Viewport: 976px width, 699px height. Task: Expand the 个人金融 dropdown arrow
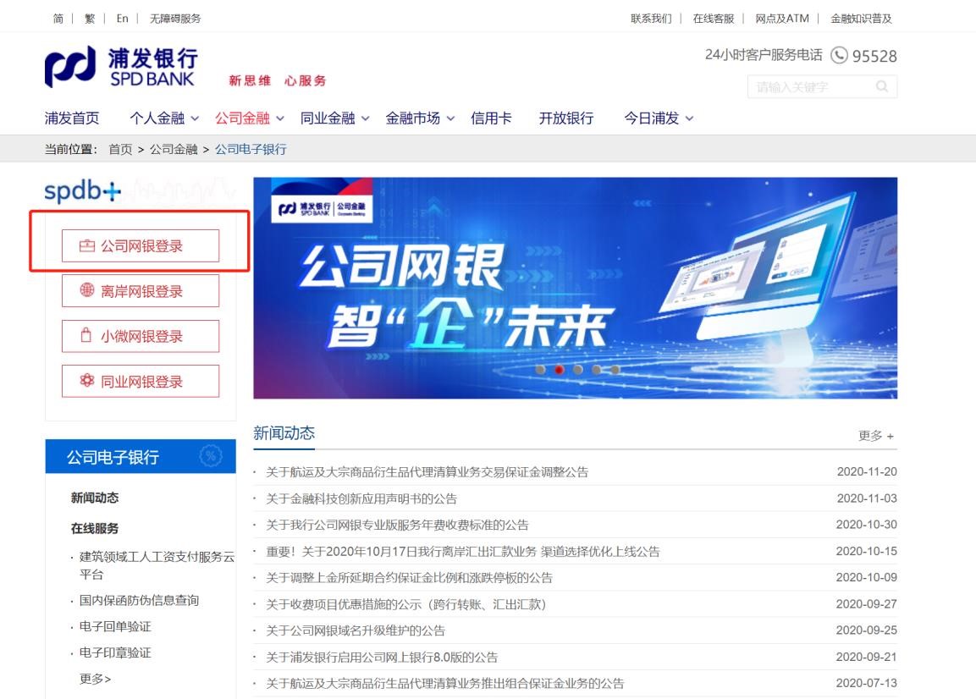pyautogui.click(x=195, y=118)
